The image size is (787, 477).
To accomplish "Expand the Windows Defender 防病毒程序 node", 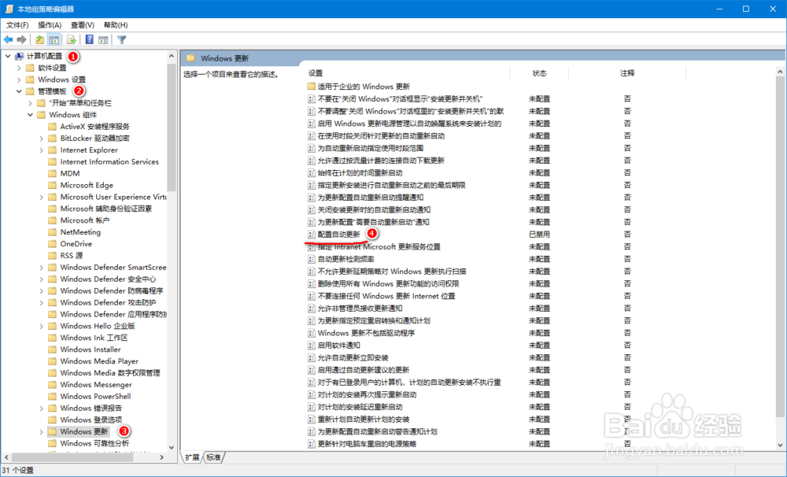I will [42, 291].
